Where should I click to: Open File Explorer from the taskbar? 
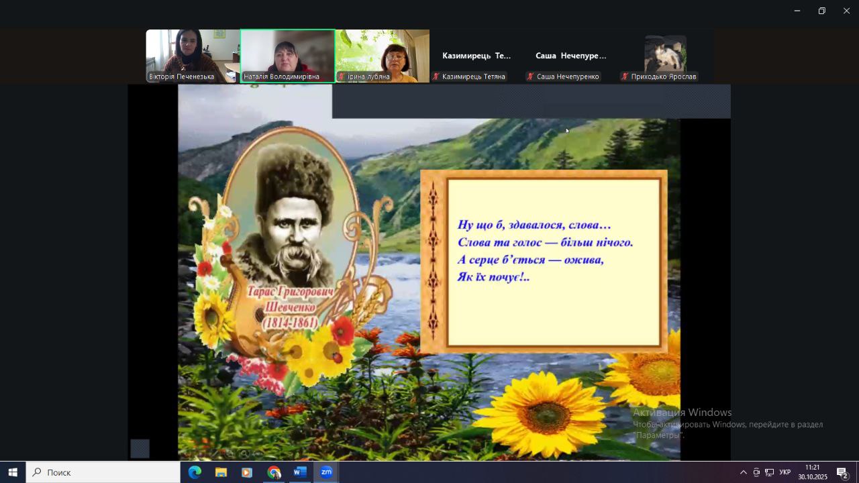(x=221, y=472)
